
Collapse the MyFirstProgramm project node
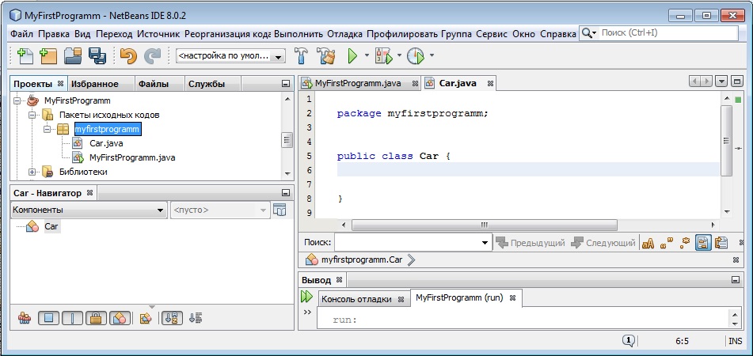pos(17,100)
